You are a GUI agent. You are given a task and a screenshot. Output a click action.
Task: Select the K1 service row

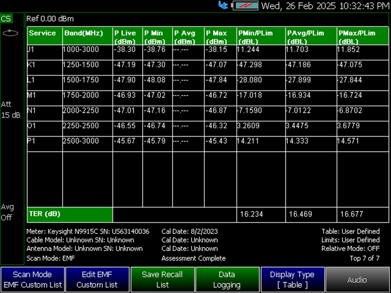tap(208, 67)
